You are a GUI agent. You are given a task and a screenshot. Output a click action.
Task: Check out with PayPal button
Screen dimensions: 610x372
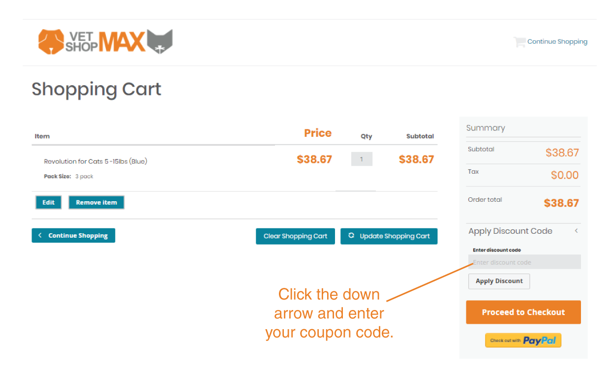tap(523, 341)
